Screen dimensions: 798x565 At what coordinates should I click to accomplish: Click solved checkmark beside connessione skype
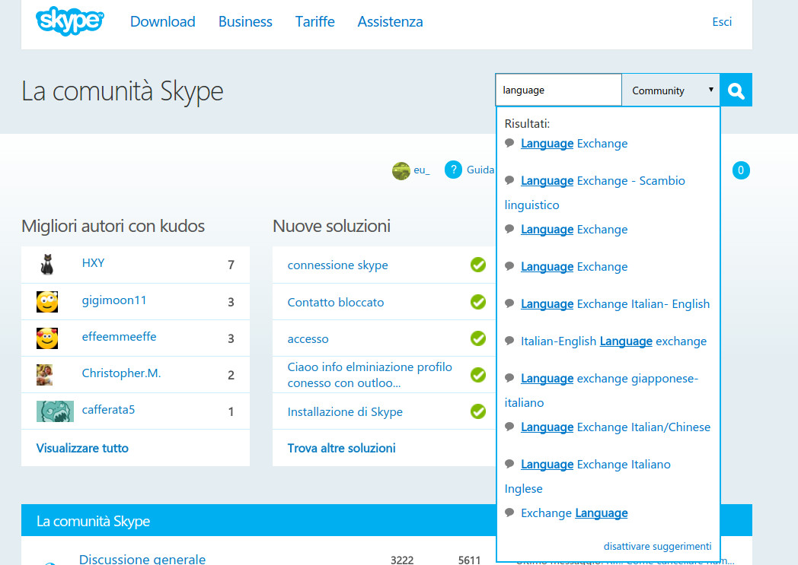478,265
